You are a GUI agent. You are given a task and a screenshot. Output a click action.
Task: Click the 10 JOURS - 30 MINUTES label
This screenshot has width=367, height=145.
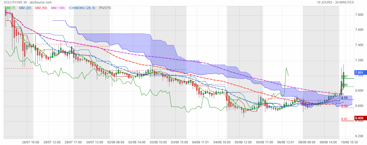coord(335,2)
